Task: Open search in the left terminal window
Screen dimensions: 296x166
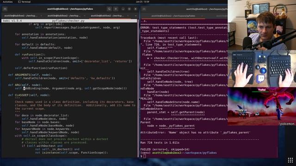Action: (109, 9)
